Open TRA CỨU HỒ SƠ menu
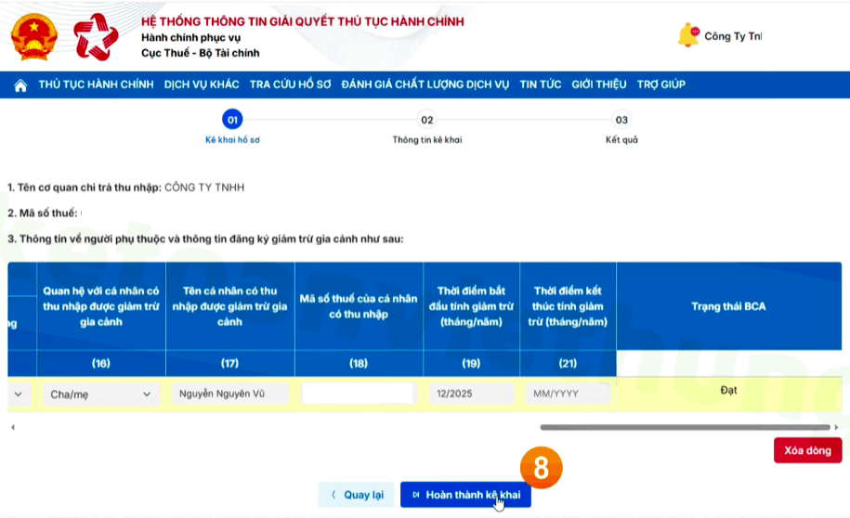The image size is (850, 518). pos(290,84)
